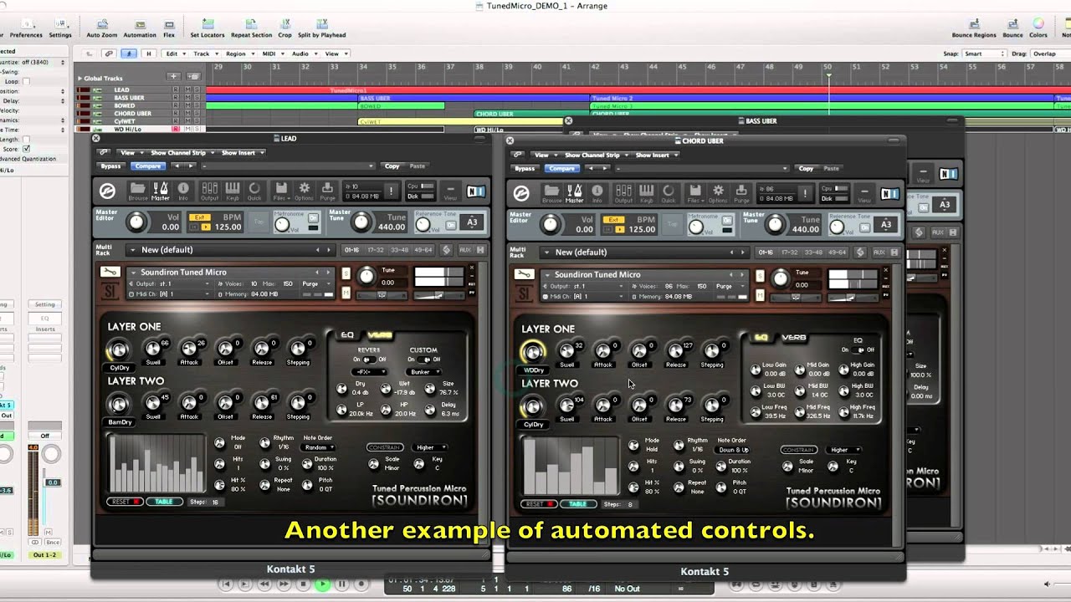Open Files menu in CHORD UBER window
The image size is (1071, 602).
click(x=694, y=194)
